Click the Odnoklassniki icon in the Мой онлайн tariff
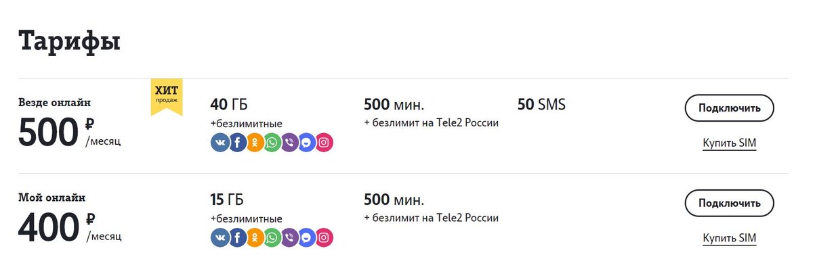 click(x=255, y=237)
